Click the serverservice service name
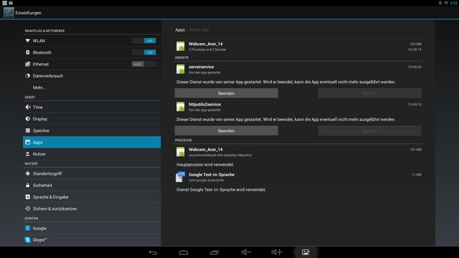 tap(201, 67)
